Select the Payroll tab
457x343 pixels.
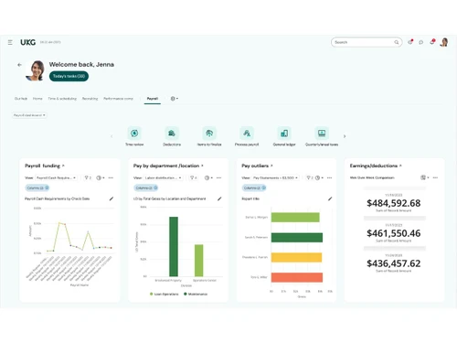153,99
